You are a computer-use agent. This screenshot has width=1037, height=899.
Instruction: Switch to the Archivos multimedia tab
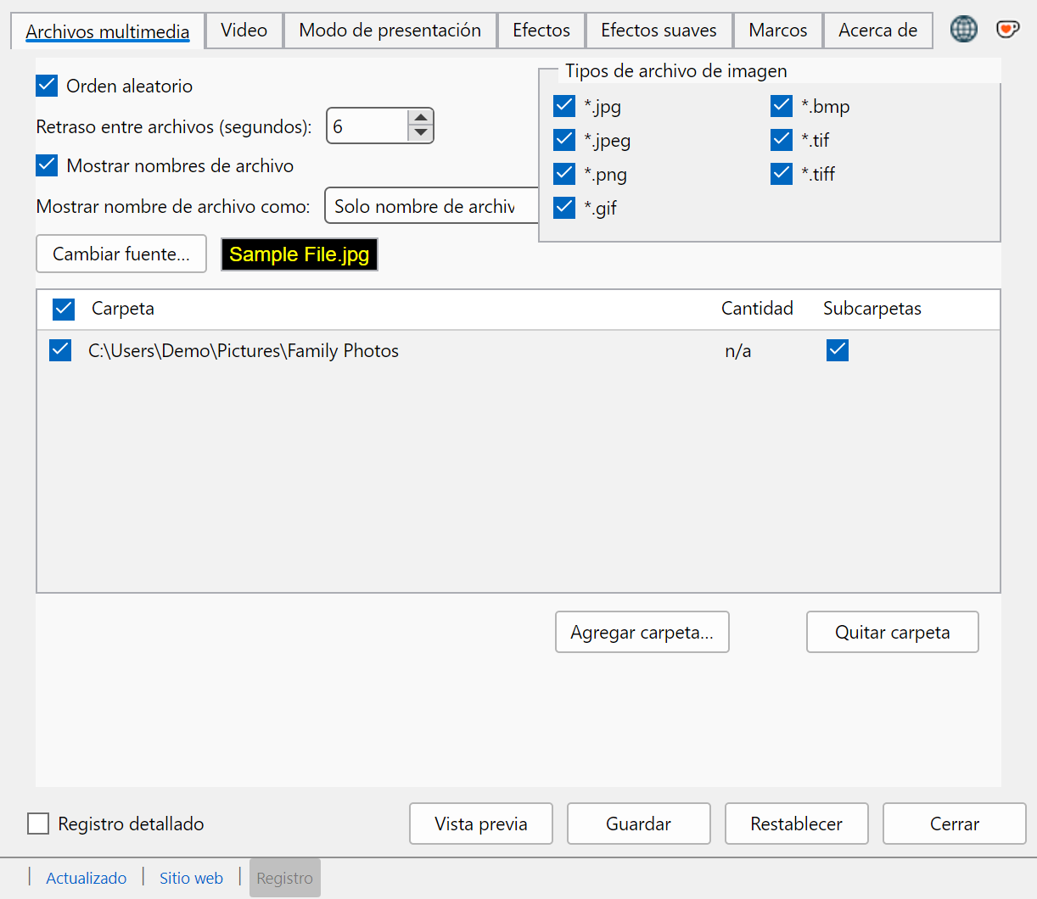pyautogui.click(x=108, y=31)
